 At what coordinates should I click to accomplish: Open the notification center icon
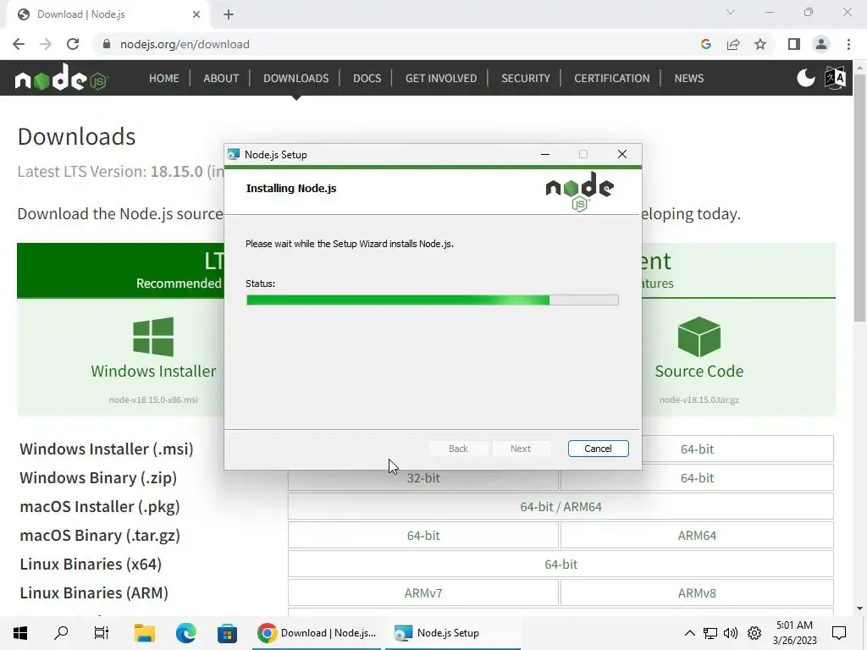coord(839,633)
